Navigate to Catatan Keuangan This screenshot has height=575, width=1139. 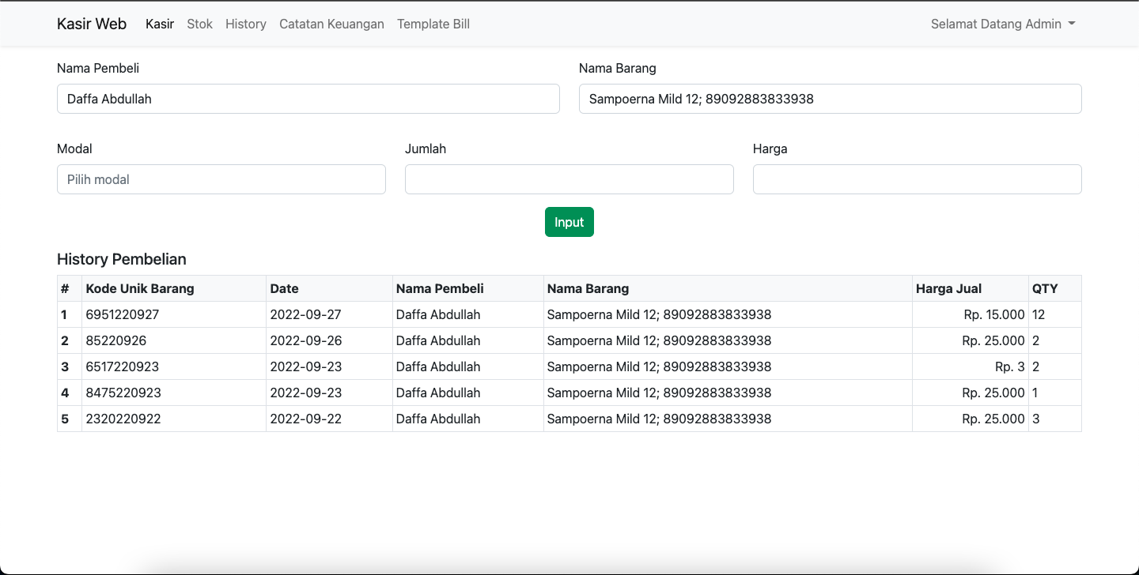click(x=331, y=24)
